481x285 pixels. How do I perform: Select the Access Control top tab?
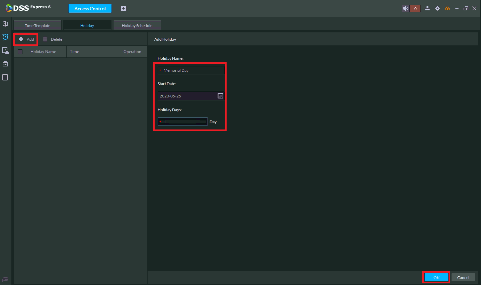click(x=90, y=8)
